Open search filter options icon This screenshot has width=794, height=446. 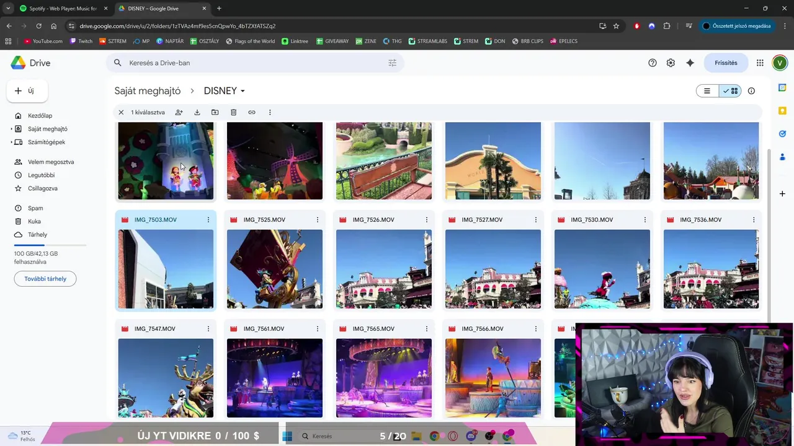392,63
